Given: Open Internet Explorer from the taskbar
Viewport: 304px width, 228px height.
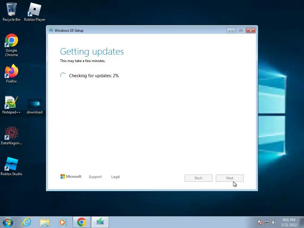Looking at the screenshot, I should (26, 222).
